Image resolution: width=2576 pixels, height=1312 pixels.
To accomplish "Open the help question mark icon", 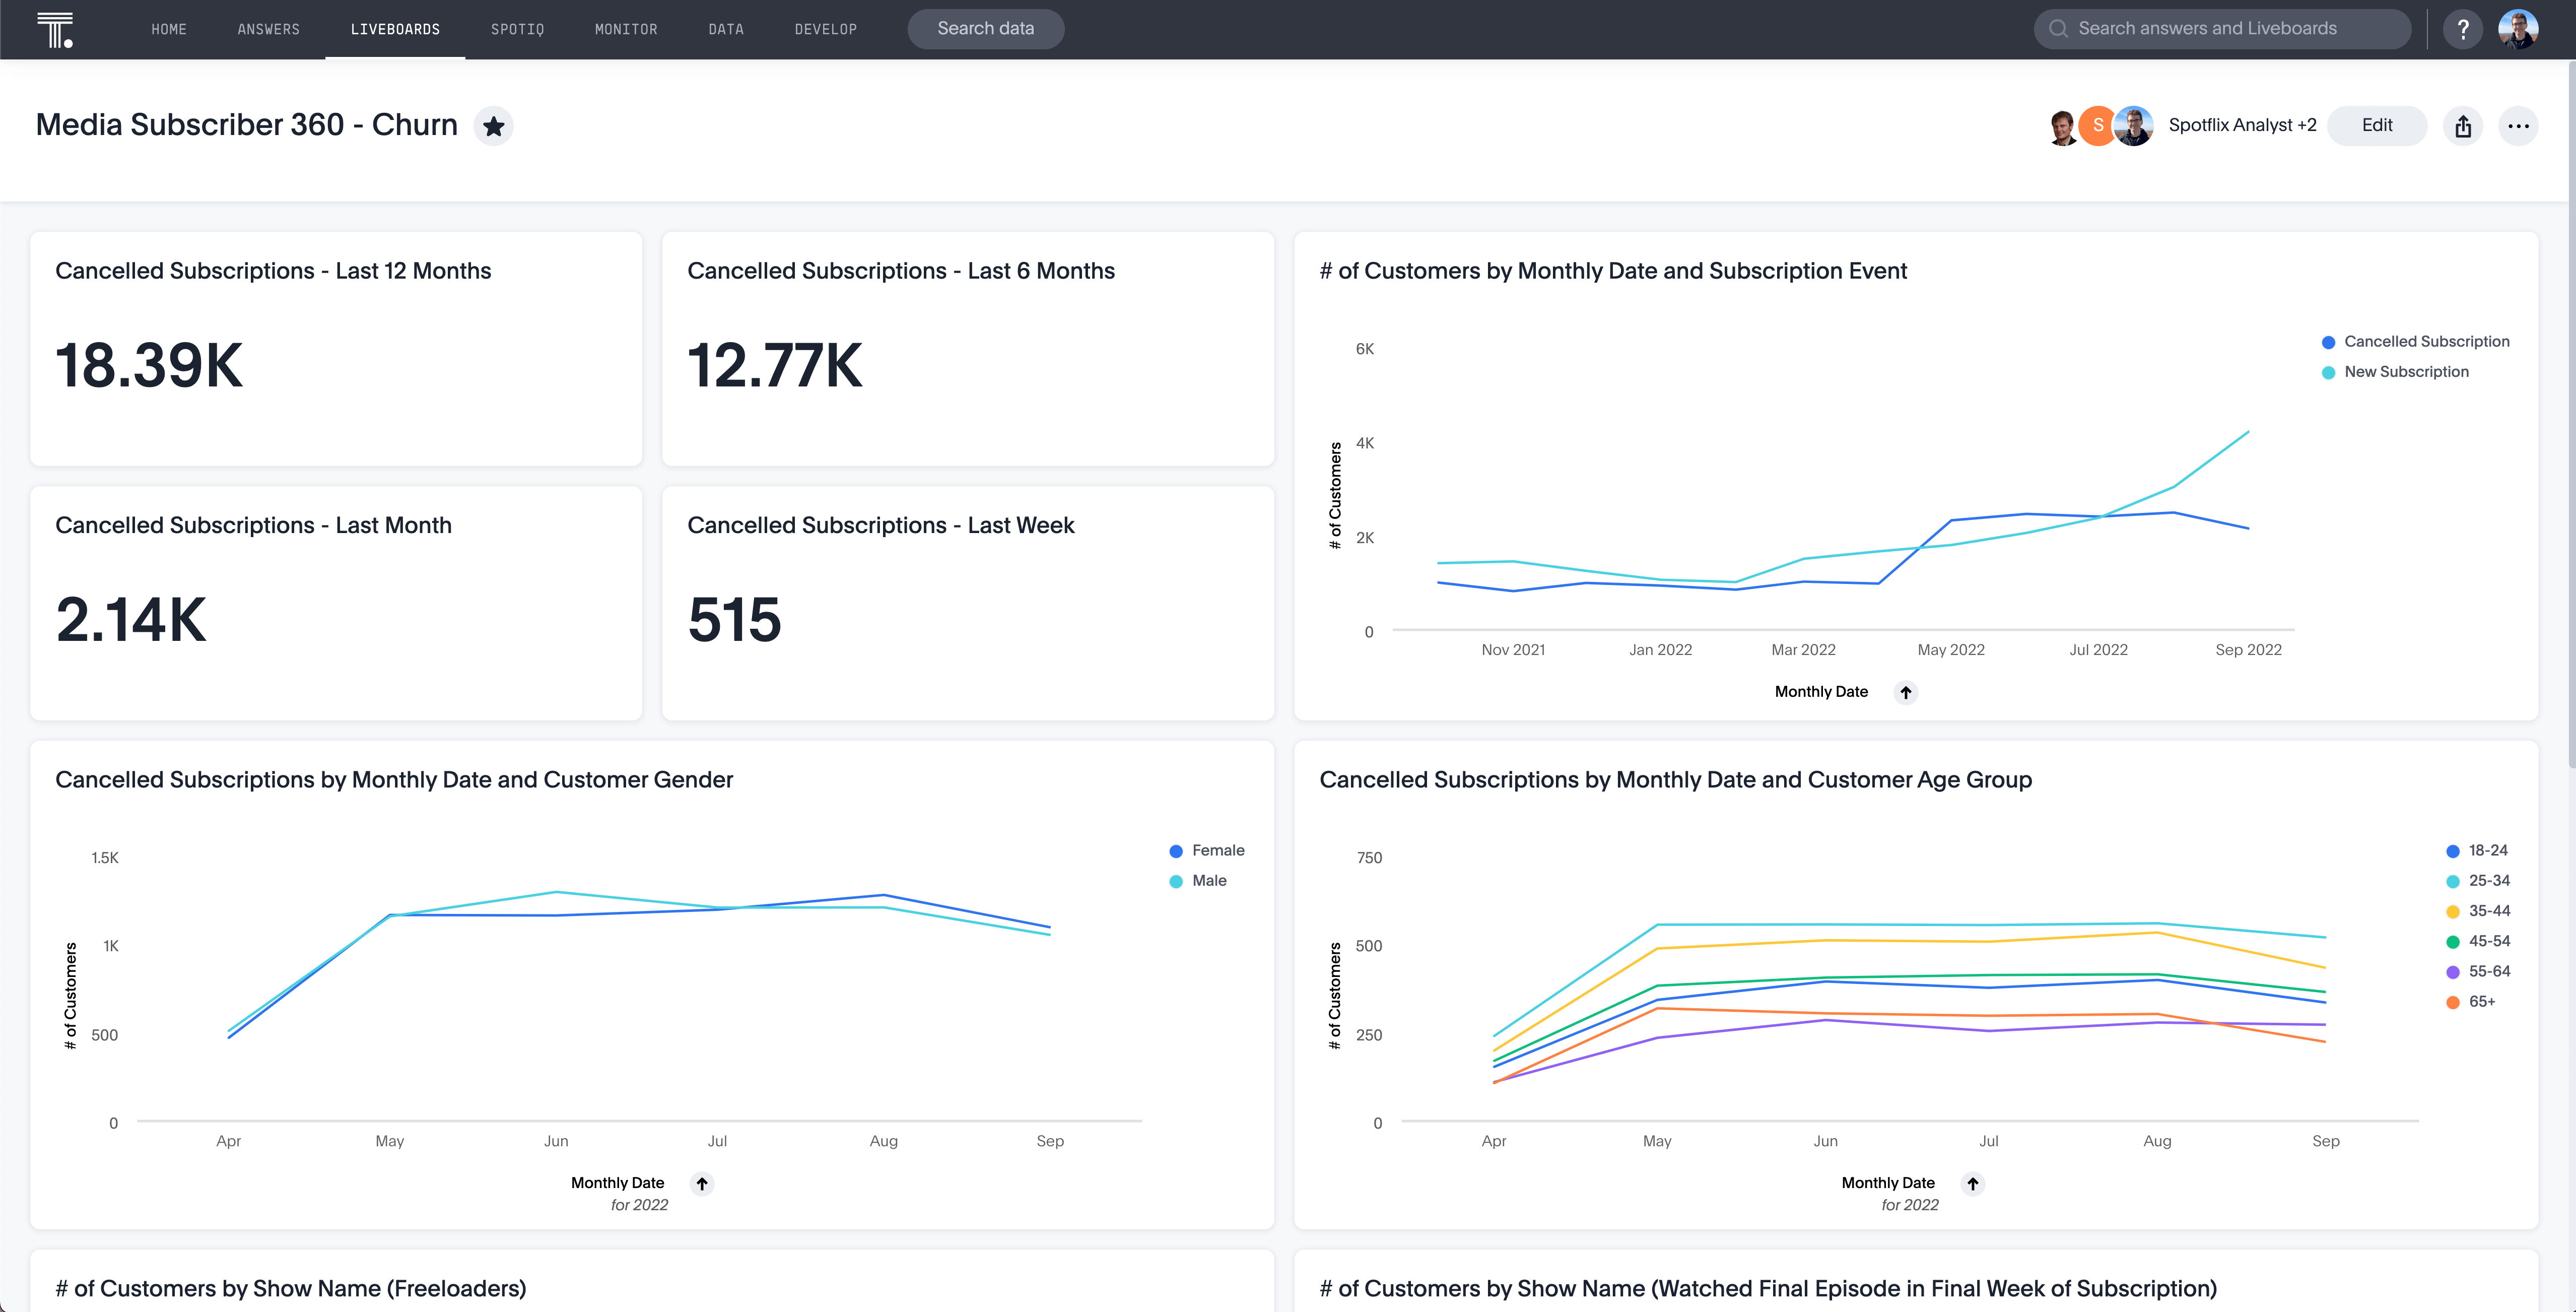I will tap(2463, 29).
